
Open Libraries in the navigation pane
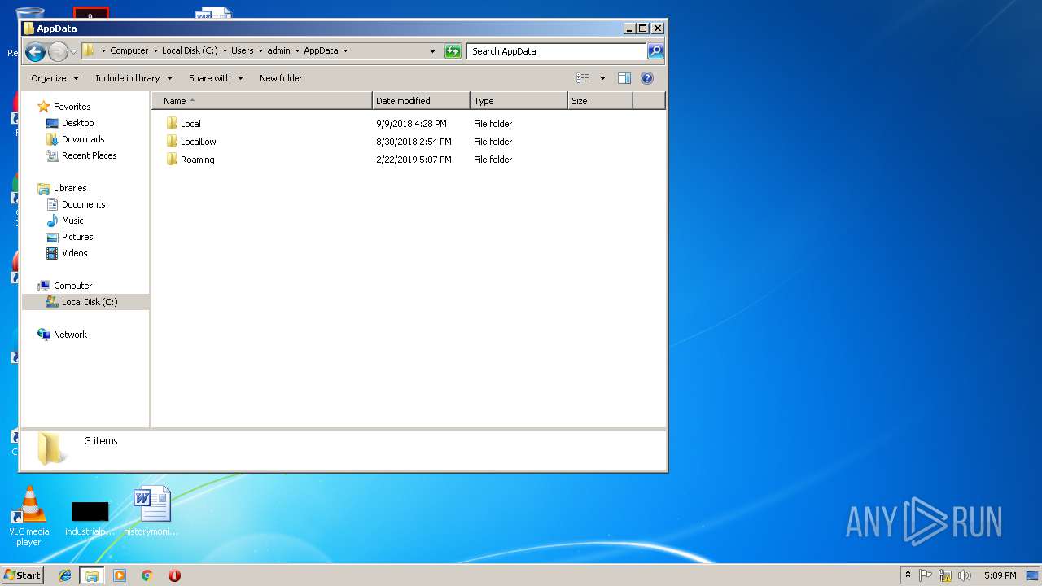[70, 188]
